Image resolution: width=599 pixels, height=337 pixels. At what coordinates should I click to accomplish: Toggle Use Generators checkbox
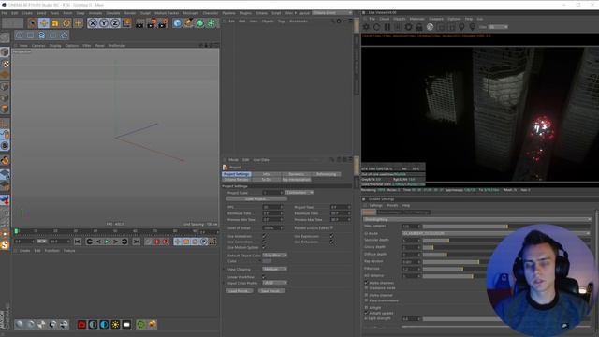click(264, 242)
